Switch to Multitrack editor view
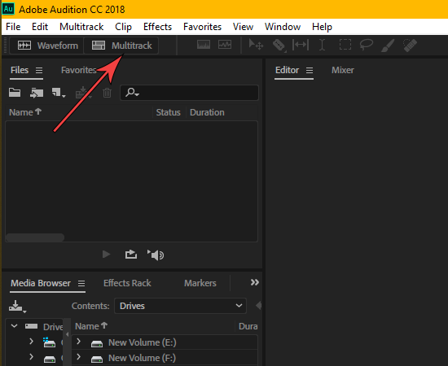 pos(121,46)
